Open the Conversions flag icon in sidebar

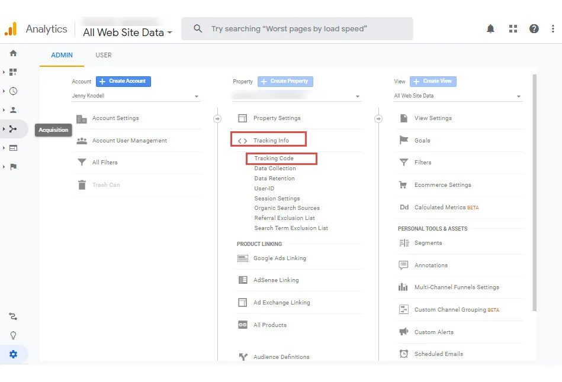click(13, 167)
